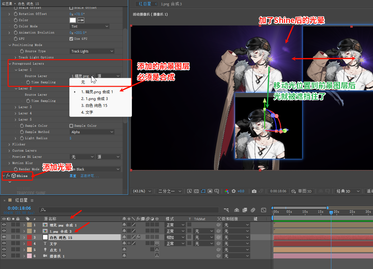The width and height of the screenshot is (373, 269).
Task: Select 1. 精灵.png 合成 1 in the popup
Action: [x=97, y=92]
